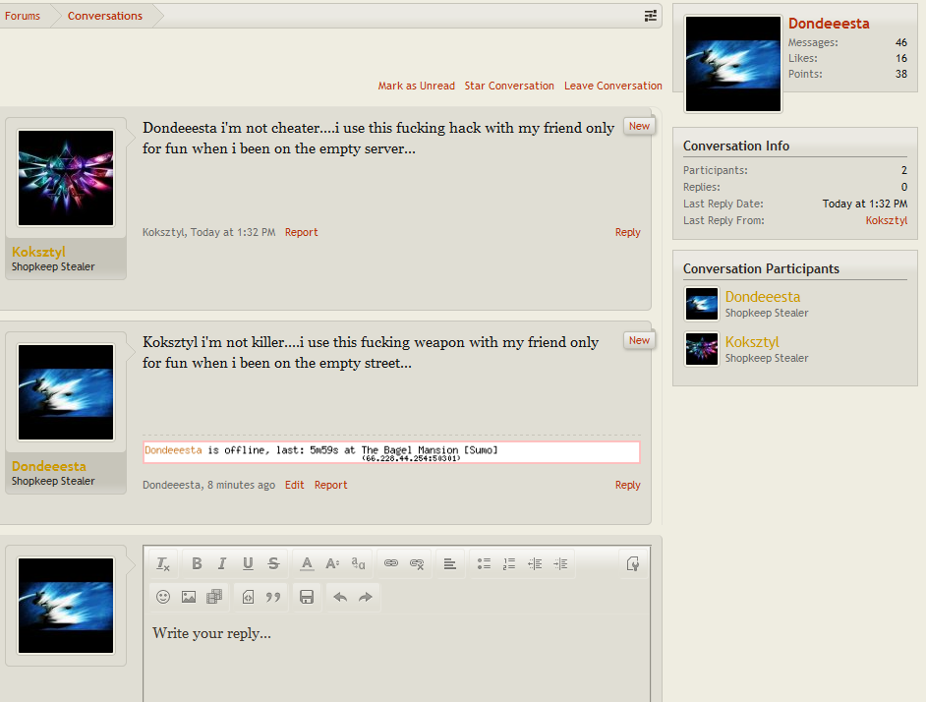This screenshot has height=702, width=926.
Task: Insert a link using the chain icon
Action: [x=391, y=563]
